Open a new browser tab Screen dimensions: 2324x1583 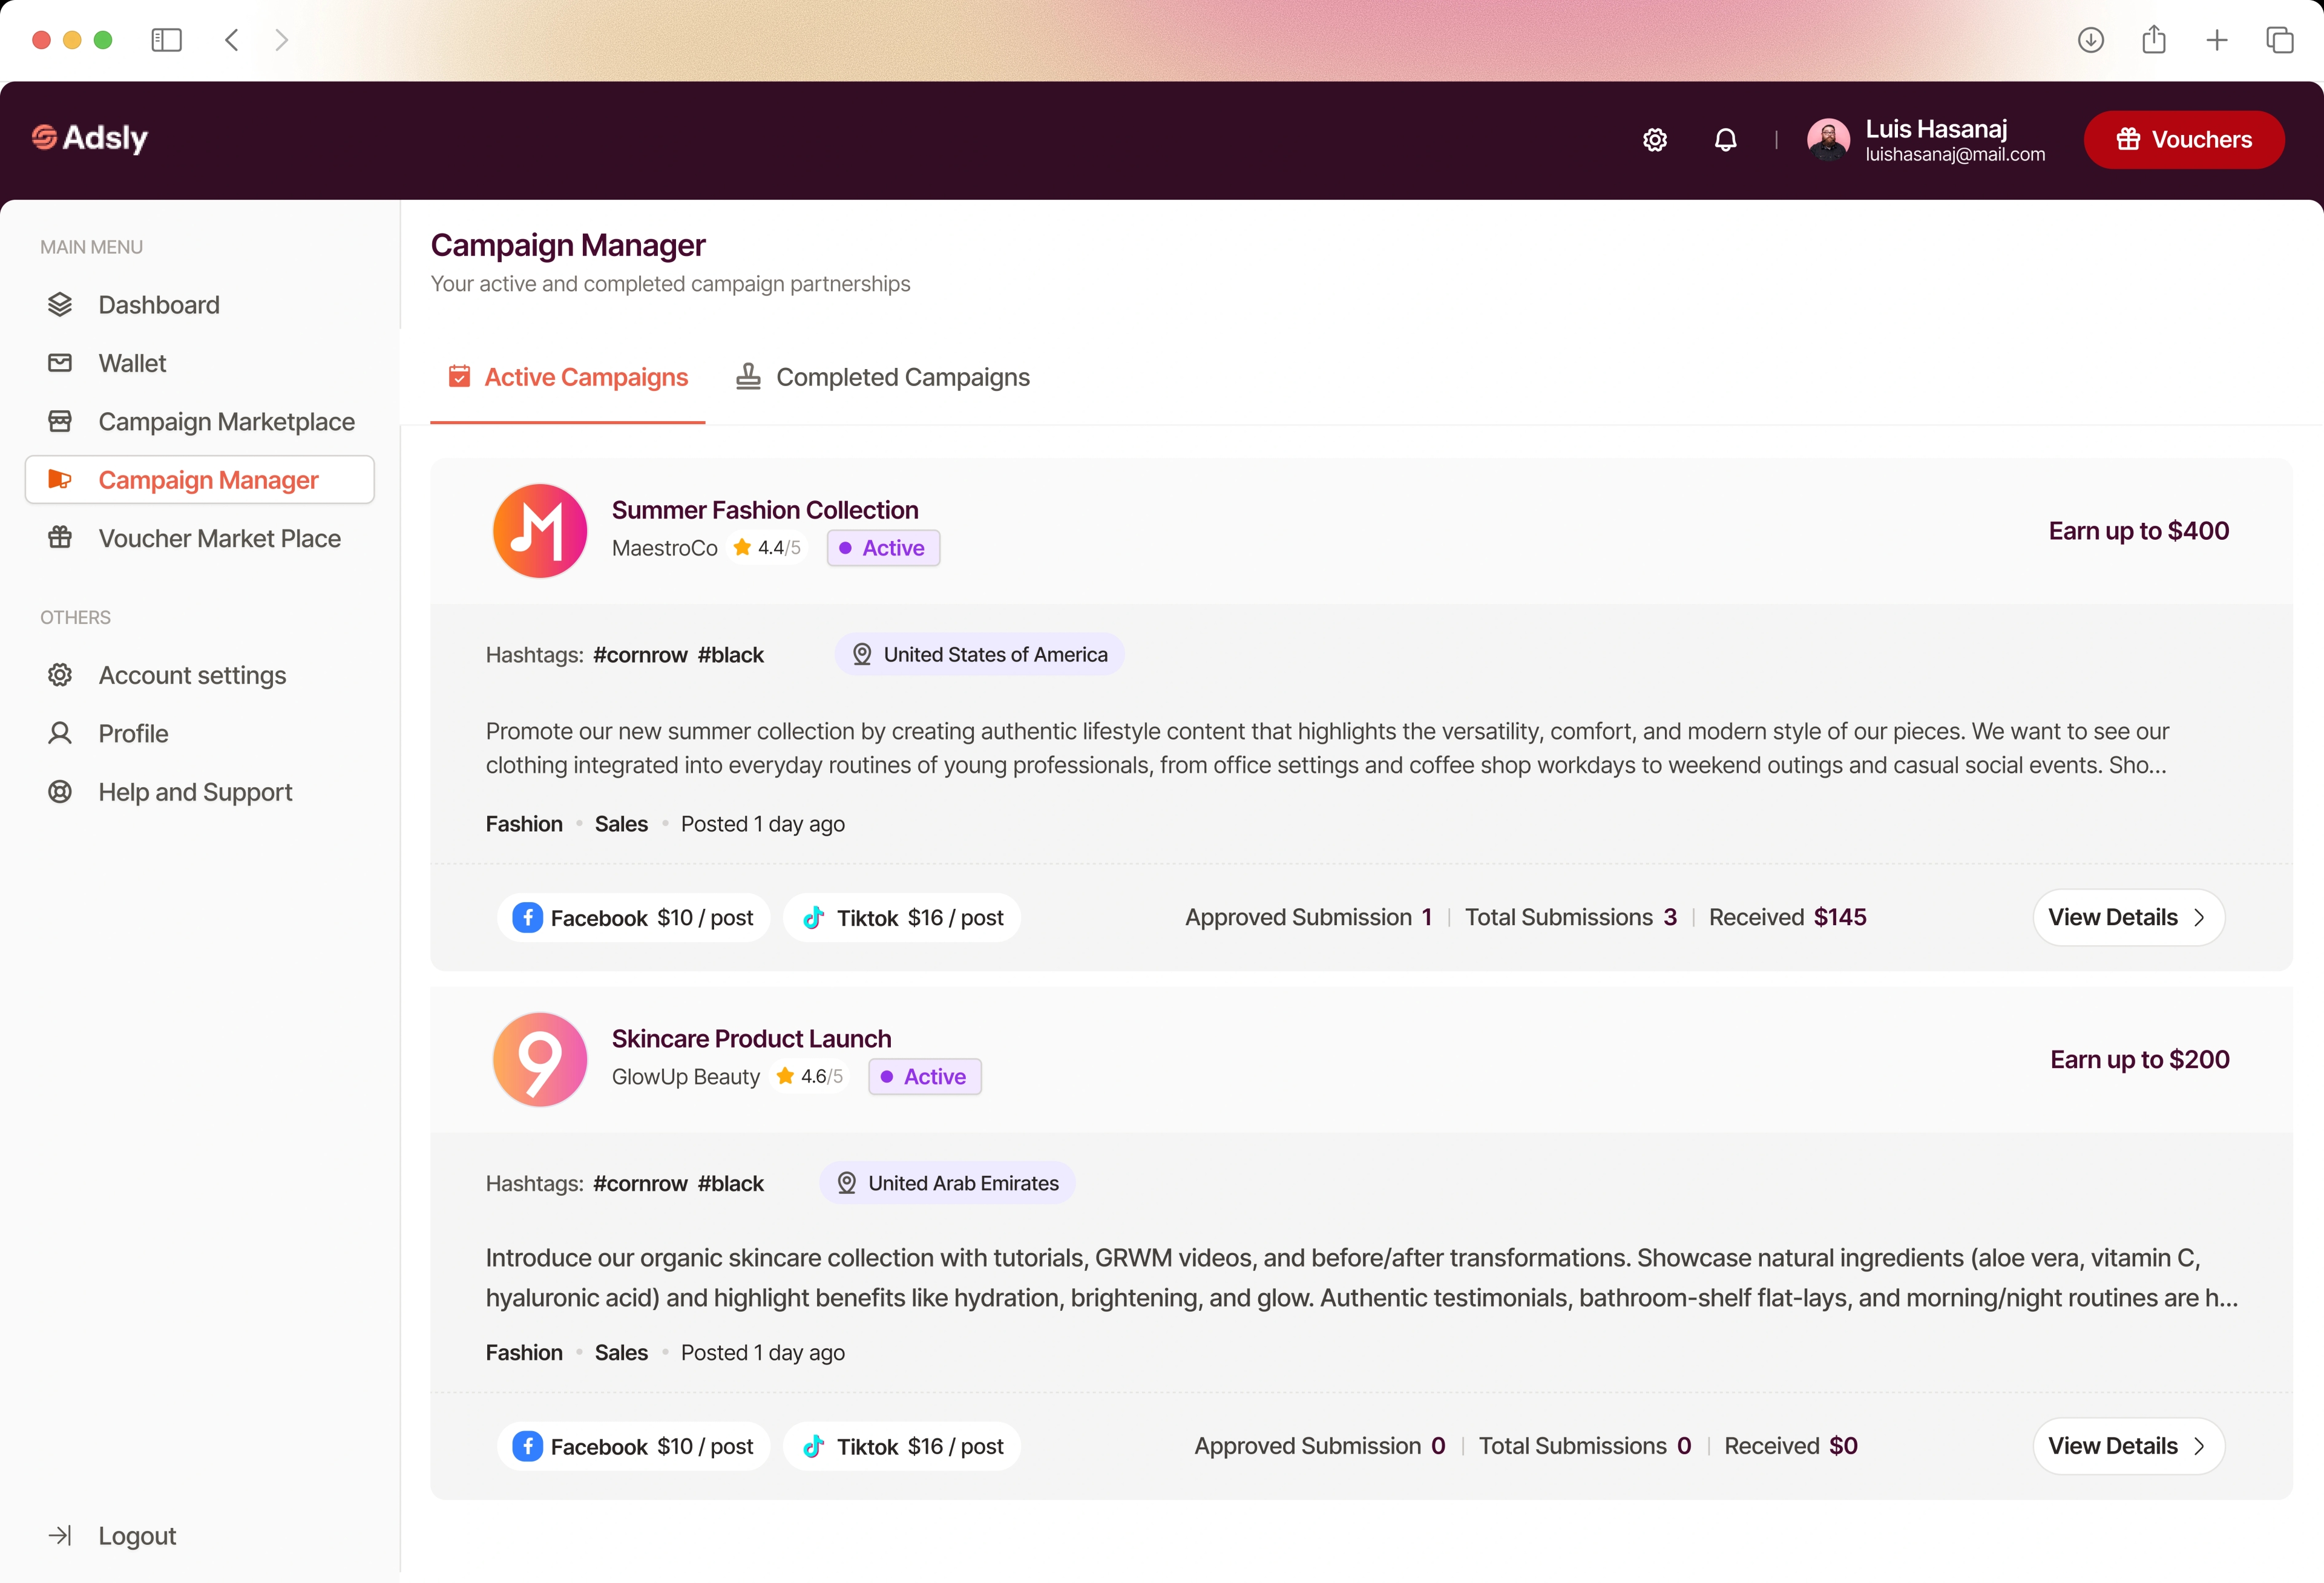(2217, 40)
